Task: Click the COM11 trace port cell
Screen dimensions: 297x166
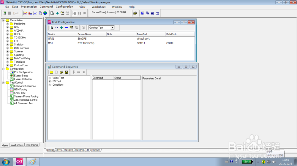Action: [141, 43]
